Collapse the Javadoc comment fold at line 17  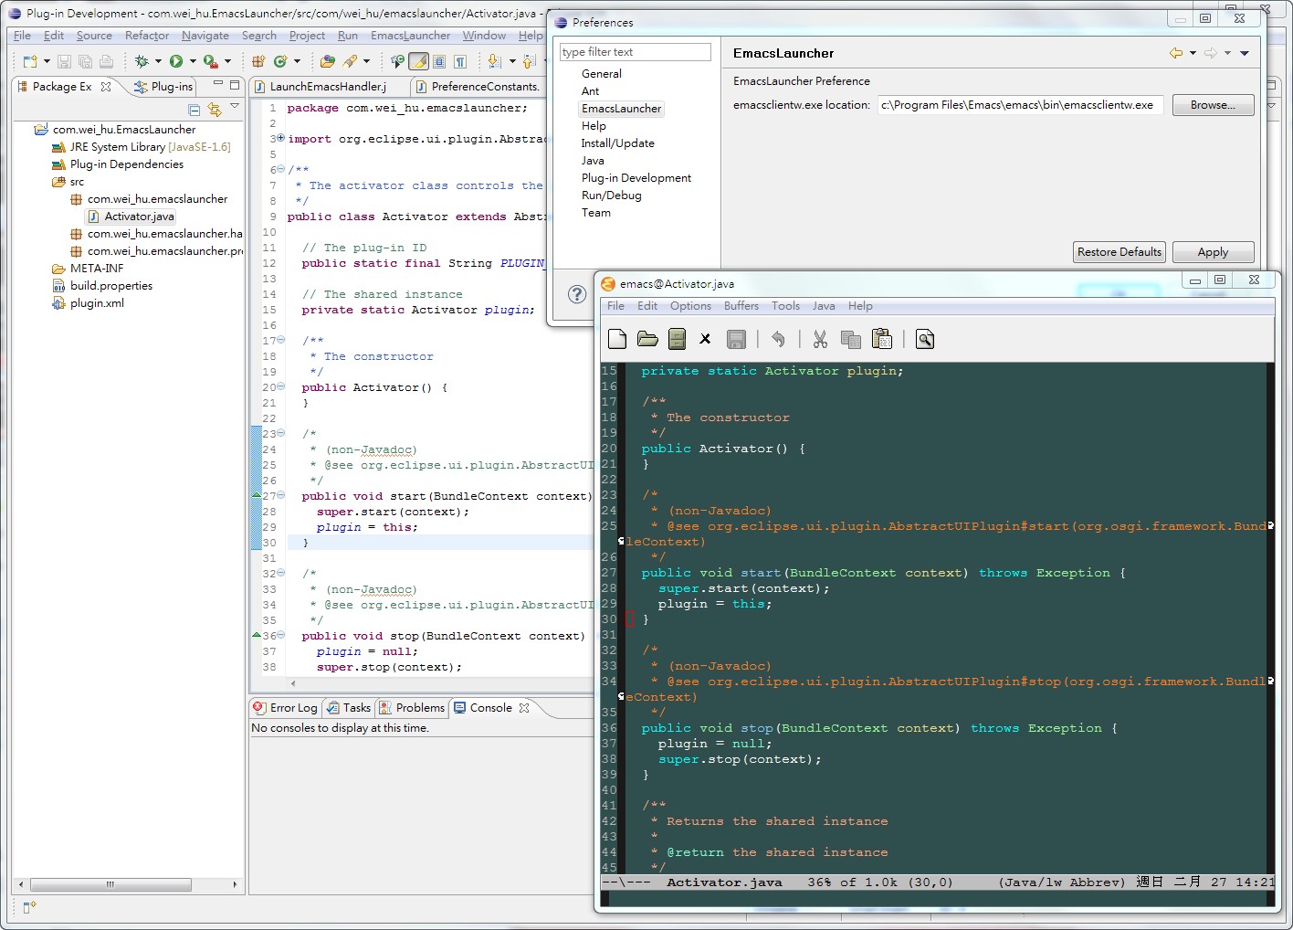coord(280,341)
